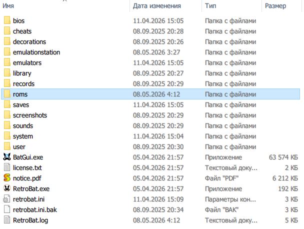Select the file name emulationstation
The image size is (304, 229).
36,52
